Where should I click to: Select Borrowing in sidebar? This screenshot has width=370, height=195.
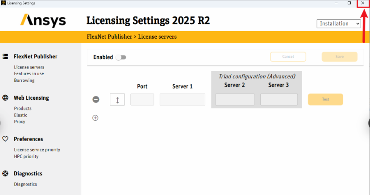click(24, 81)
